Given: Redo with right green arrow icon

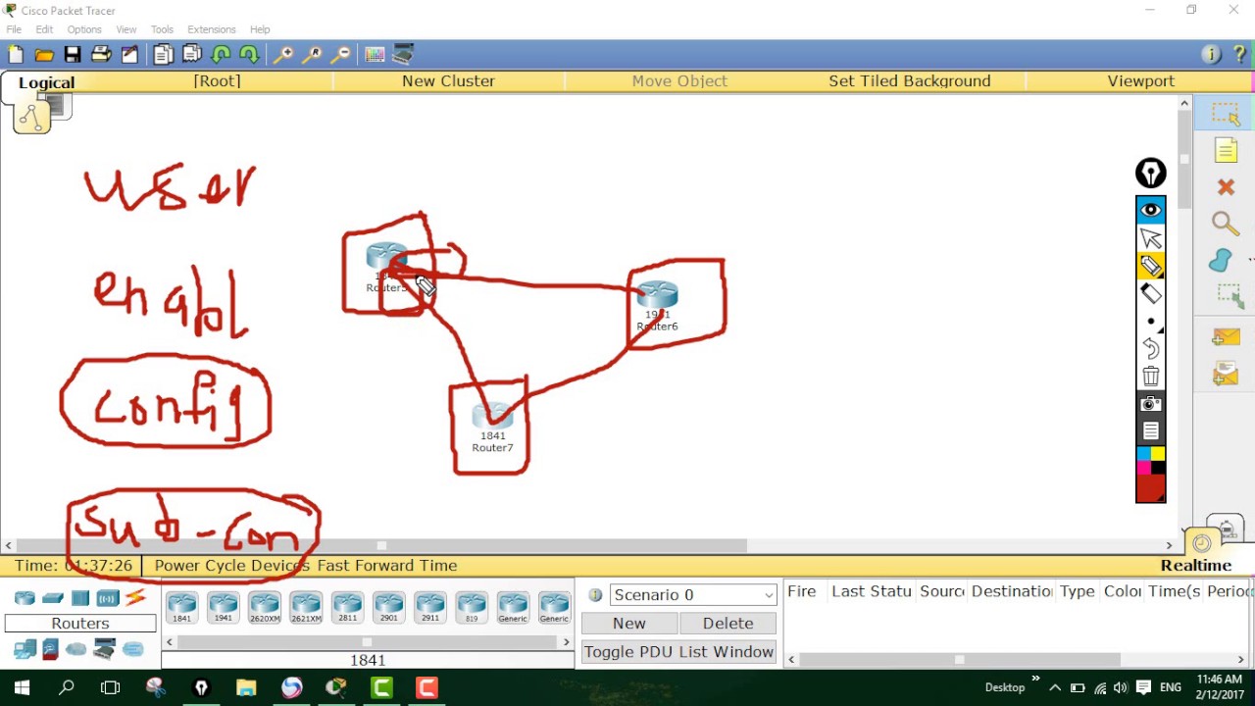Looking at the screenshot, I should click(x=249, y=55).
